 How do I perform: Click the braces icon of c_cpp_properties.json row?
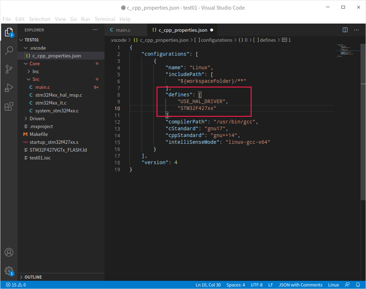pos(28,56)
